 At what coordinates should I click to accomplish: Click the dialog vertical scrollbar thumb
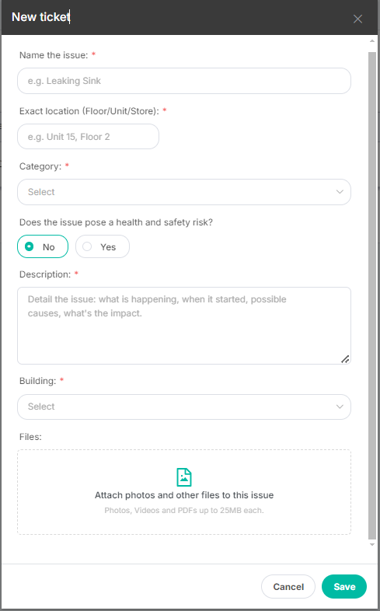(372, 294)
